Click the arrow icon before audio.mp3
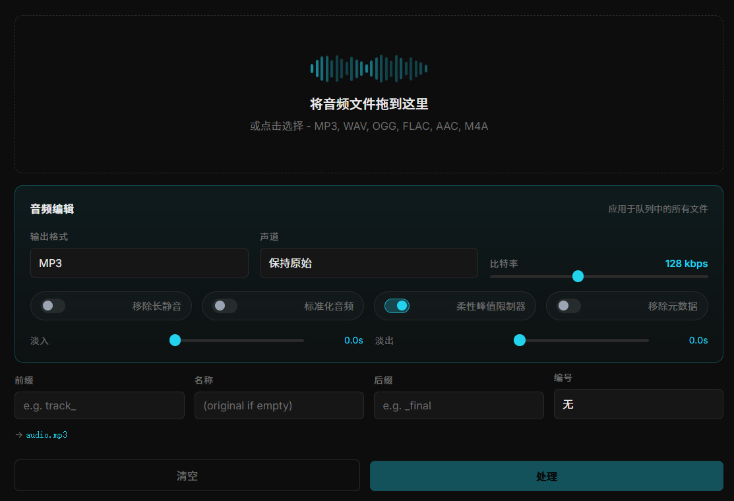Screen dimensions: 734x501 tap(18, 435)
